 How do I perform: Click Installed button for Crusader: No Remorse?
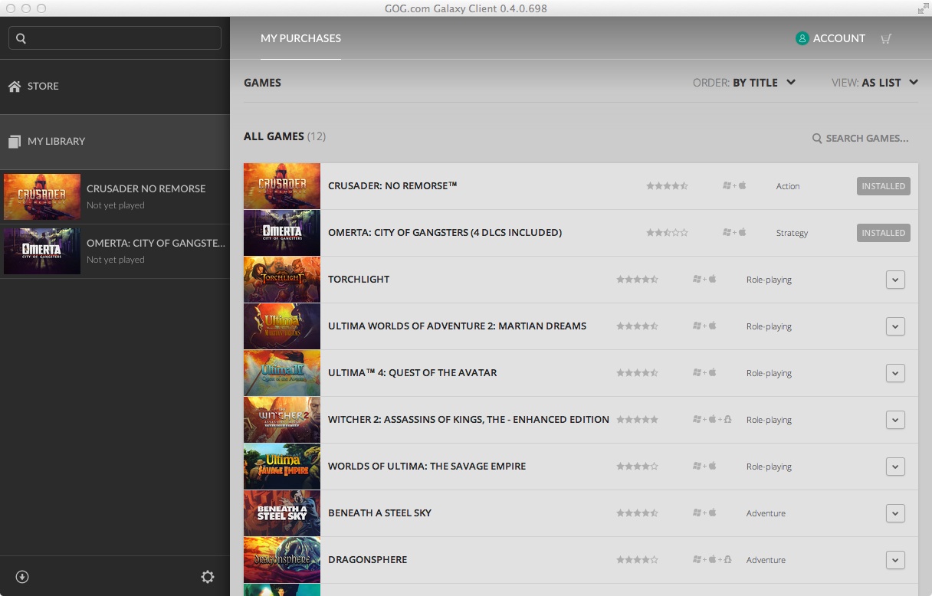pyautogui.click(x=884, y=186)
